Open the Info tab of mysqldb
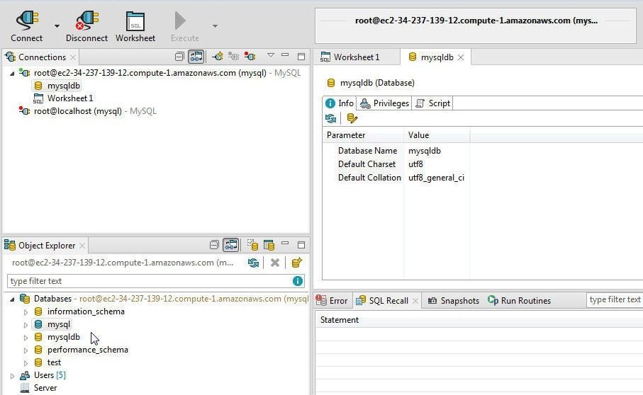The height and width of the screenshot is (395, 643). [x=340, y=103]
